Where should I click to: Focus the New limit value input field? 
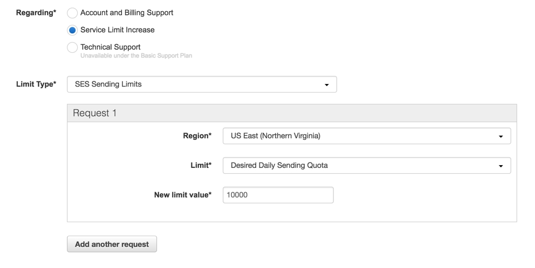278,195
